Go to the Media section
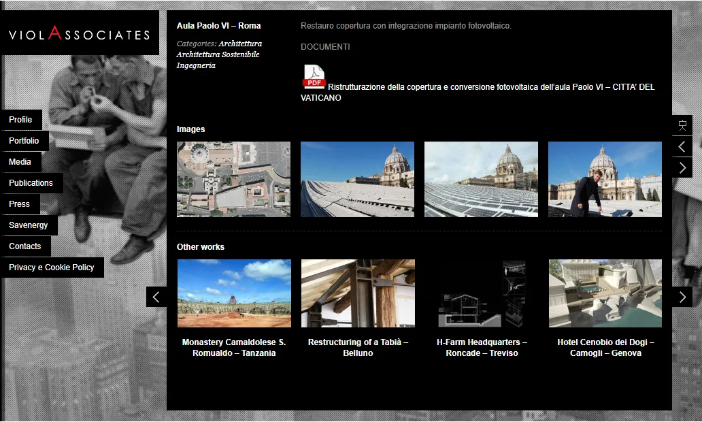702x422 pixels. click(x=20, y=162)
